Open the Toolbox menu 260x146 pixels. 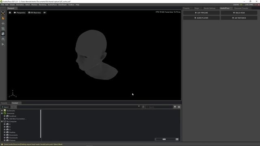[x=71, y=4]
